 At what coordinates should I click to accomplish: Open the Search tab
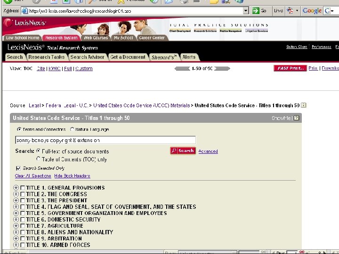[15, 57]
